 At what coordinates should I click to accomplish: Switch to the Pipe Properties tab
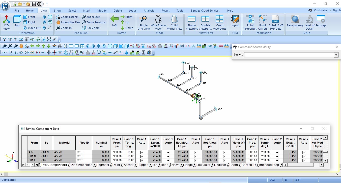81,165
